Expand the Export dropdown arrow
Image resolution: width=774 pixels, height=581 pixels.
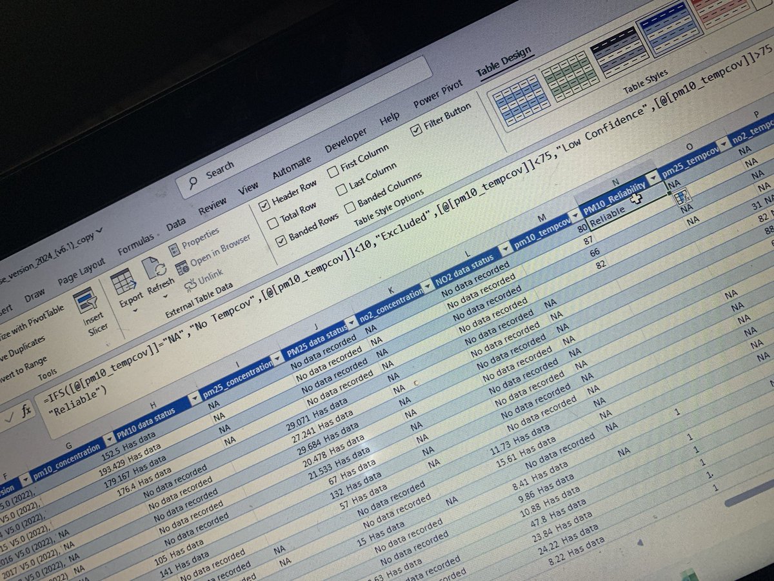136,309
